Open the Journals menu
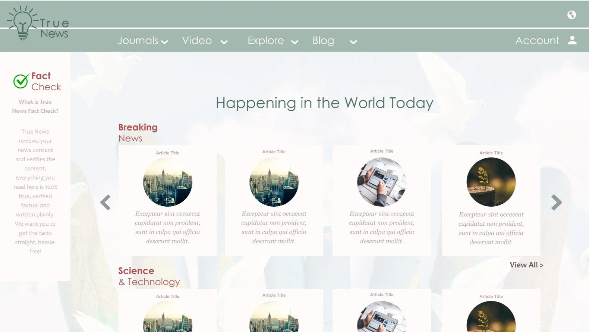Viewport: 589px width, 332px height. pos(138,40)
